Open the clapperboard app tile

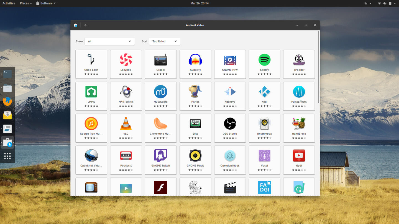click(230, 187)
